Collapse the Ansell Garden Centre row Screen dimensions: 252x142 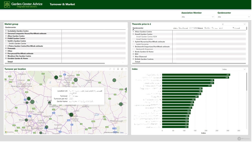coord(133,34)
